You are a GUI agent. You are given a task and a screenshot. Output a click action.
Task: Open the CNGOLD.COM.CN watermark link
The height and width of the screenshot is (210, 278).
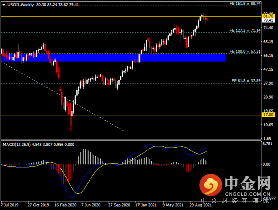pyautogui.click(x=248, y=194)
